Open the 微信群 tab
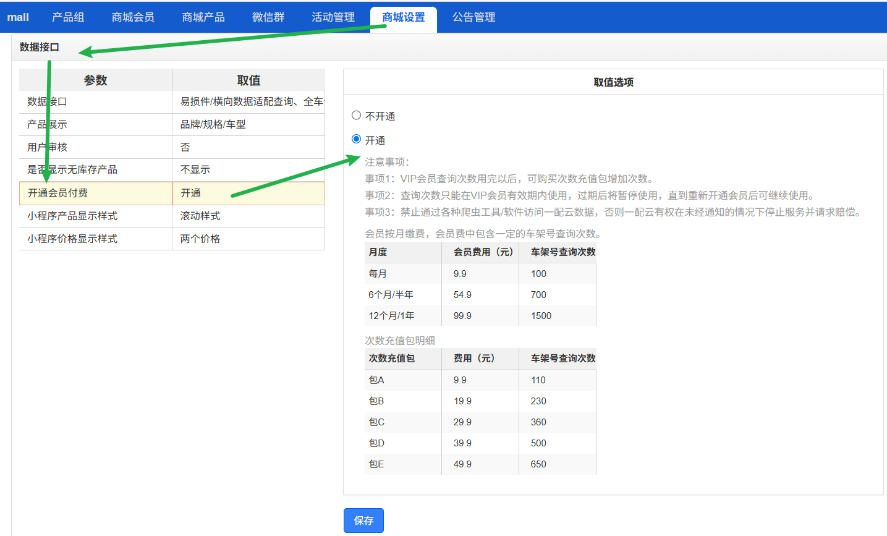The image size is (887, 536). [x=268, y=17]
